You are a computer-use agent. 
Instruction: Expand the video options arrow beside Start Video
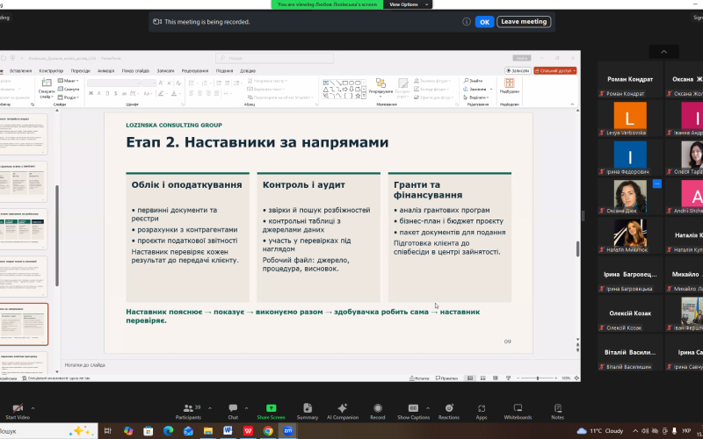tap(33, 408)
